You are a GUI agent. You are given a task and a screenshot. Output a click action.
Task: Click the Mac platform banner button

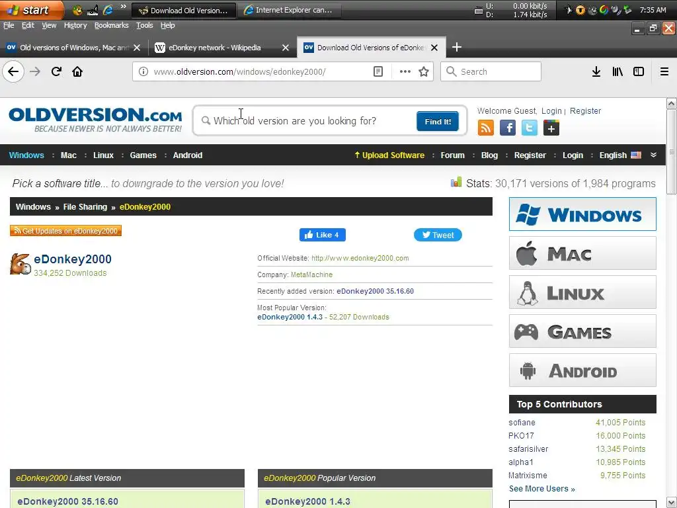point(582,253)
